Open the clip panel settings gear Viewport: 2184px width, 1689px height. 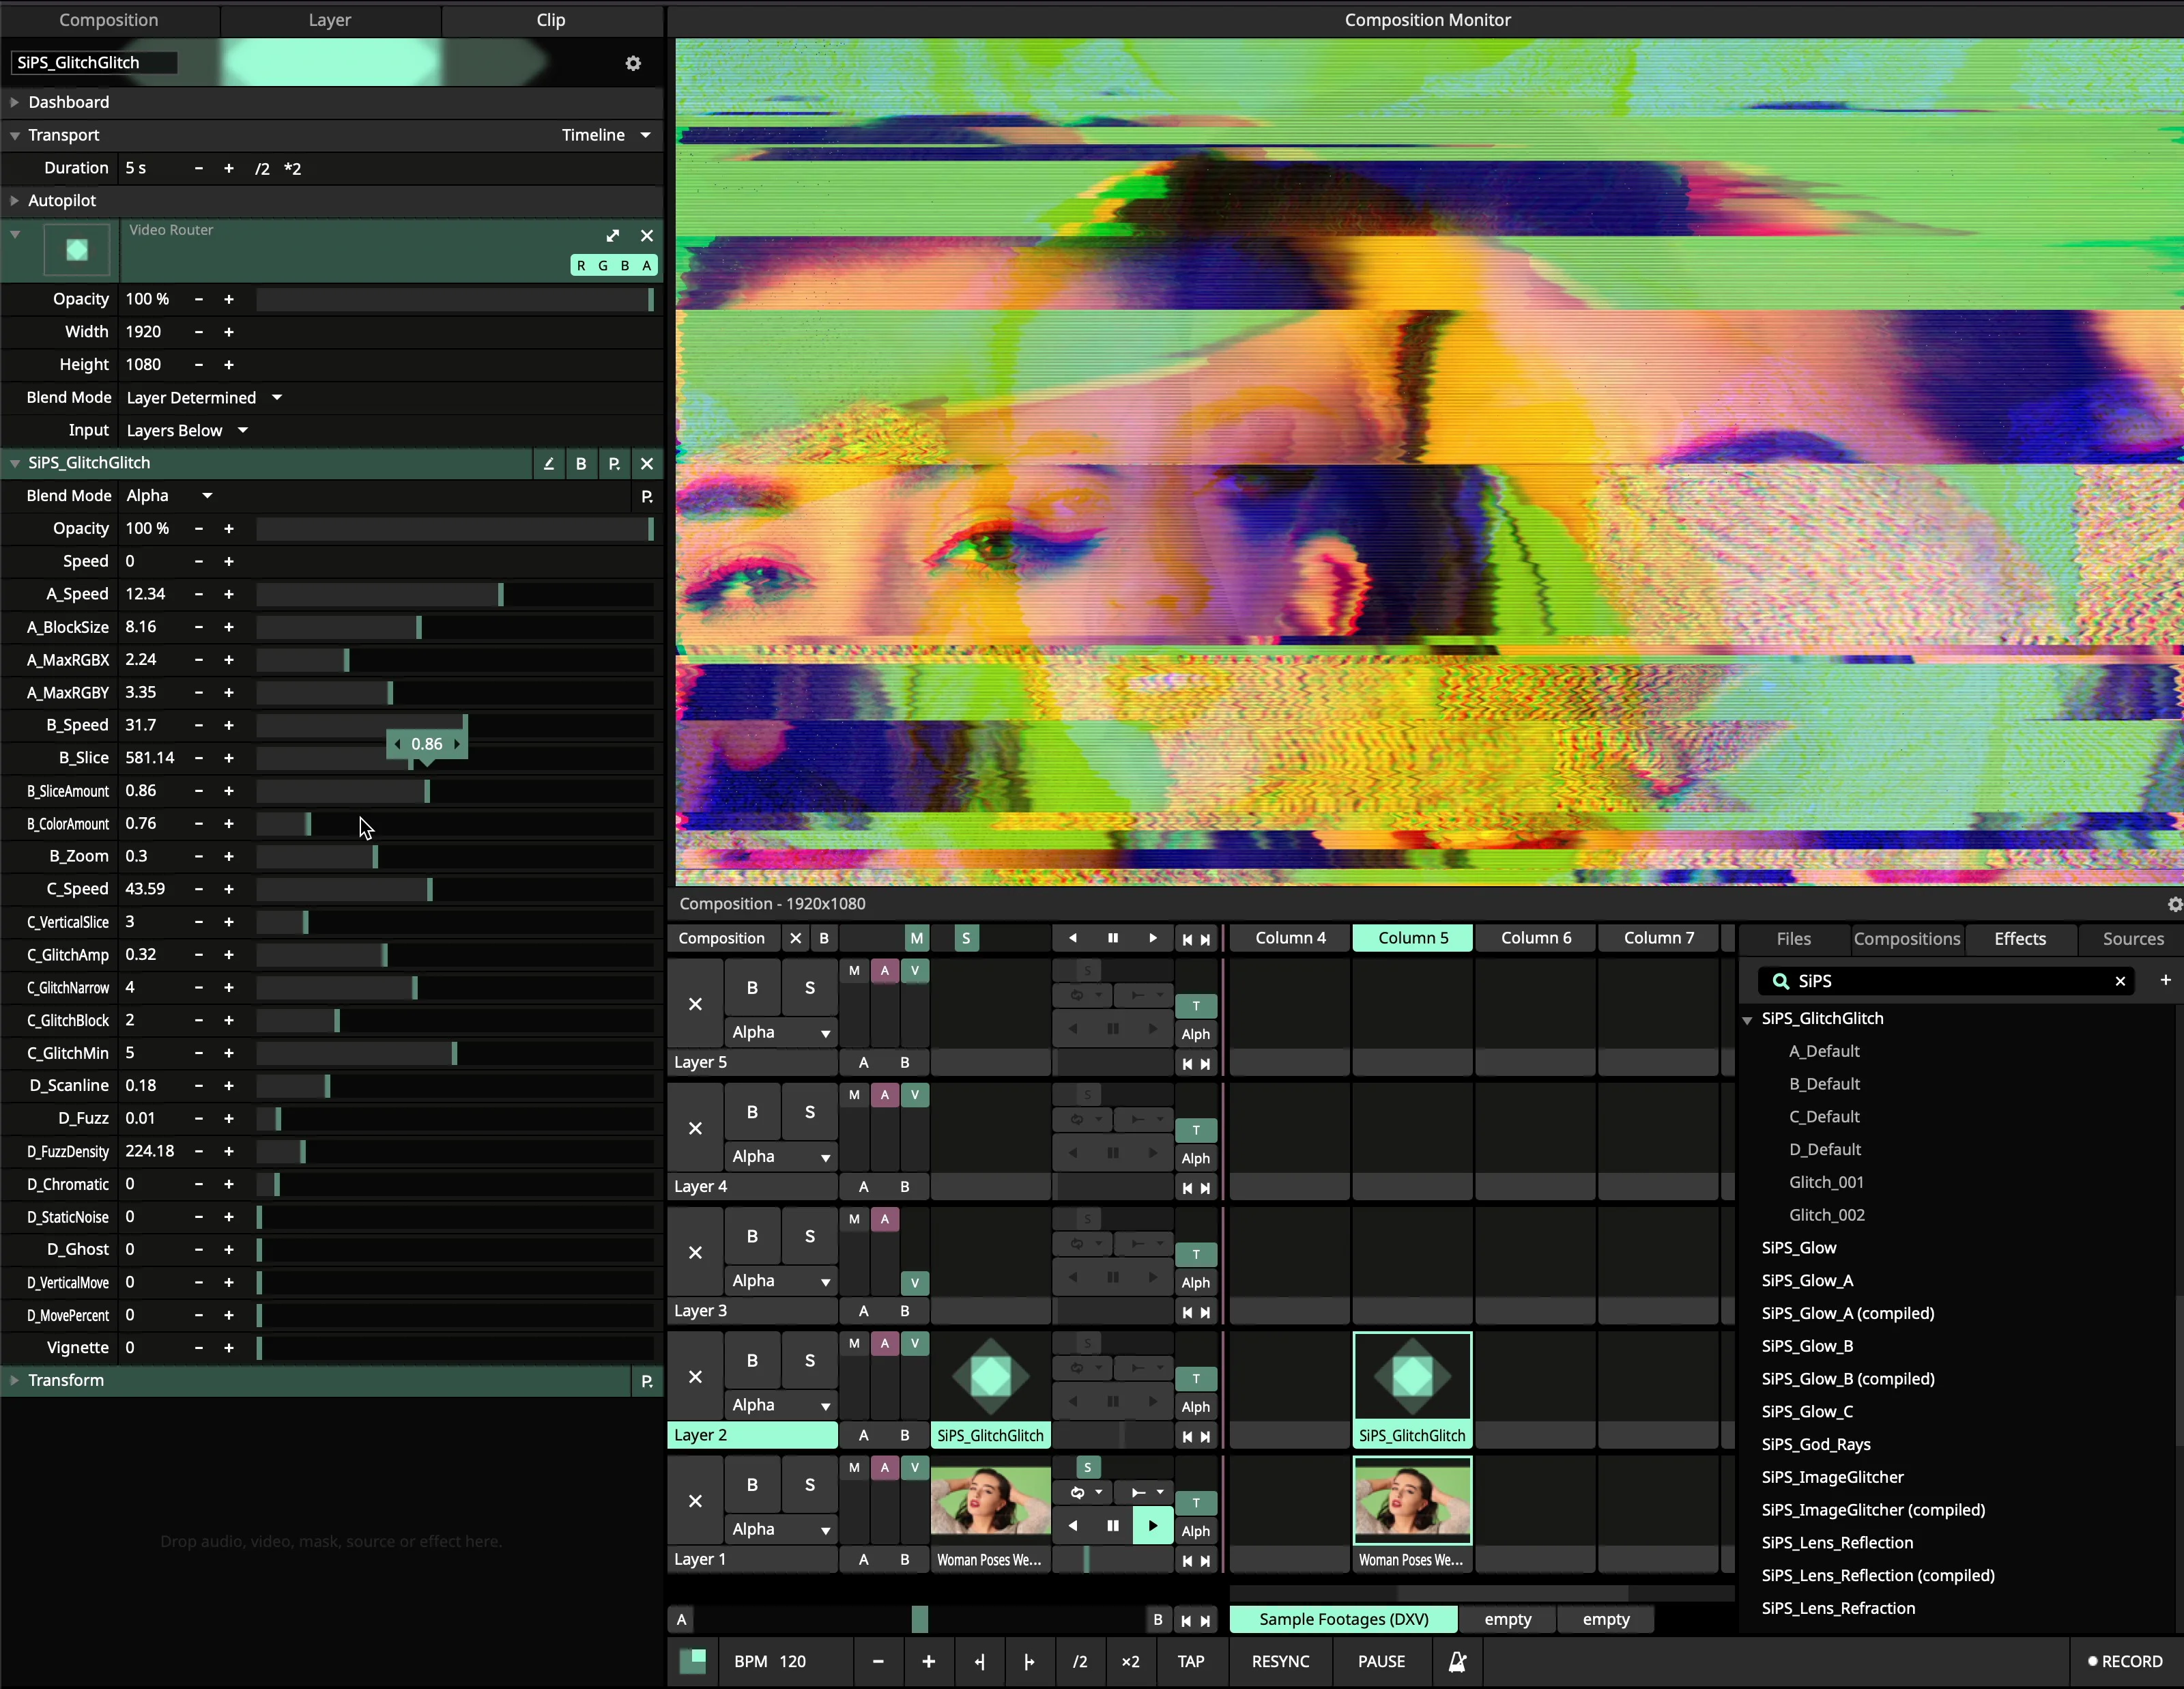click(633, 63)
